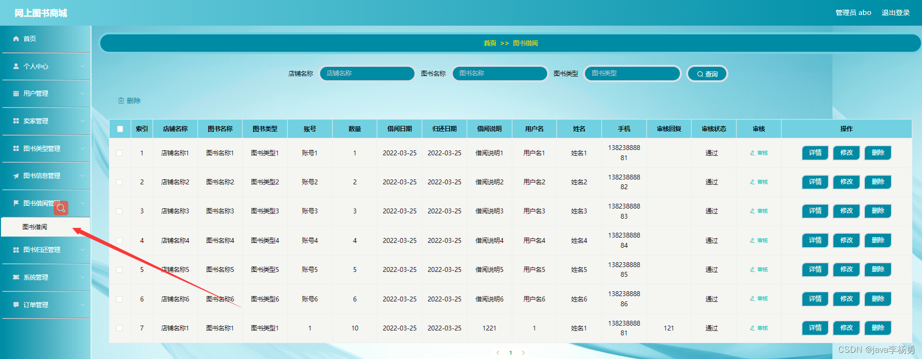Click 首页 link in breadcrumb bar
This screenshot has width=922, height=359.
[x=490, y=43]
